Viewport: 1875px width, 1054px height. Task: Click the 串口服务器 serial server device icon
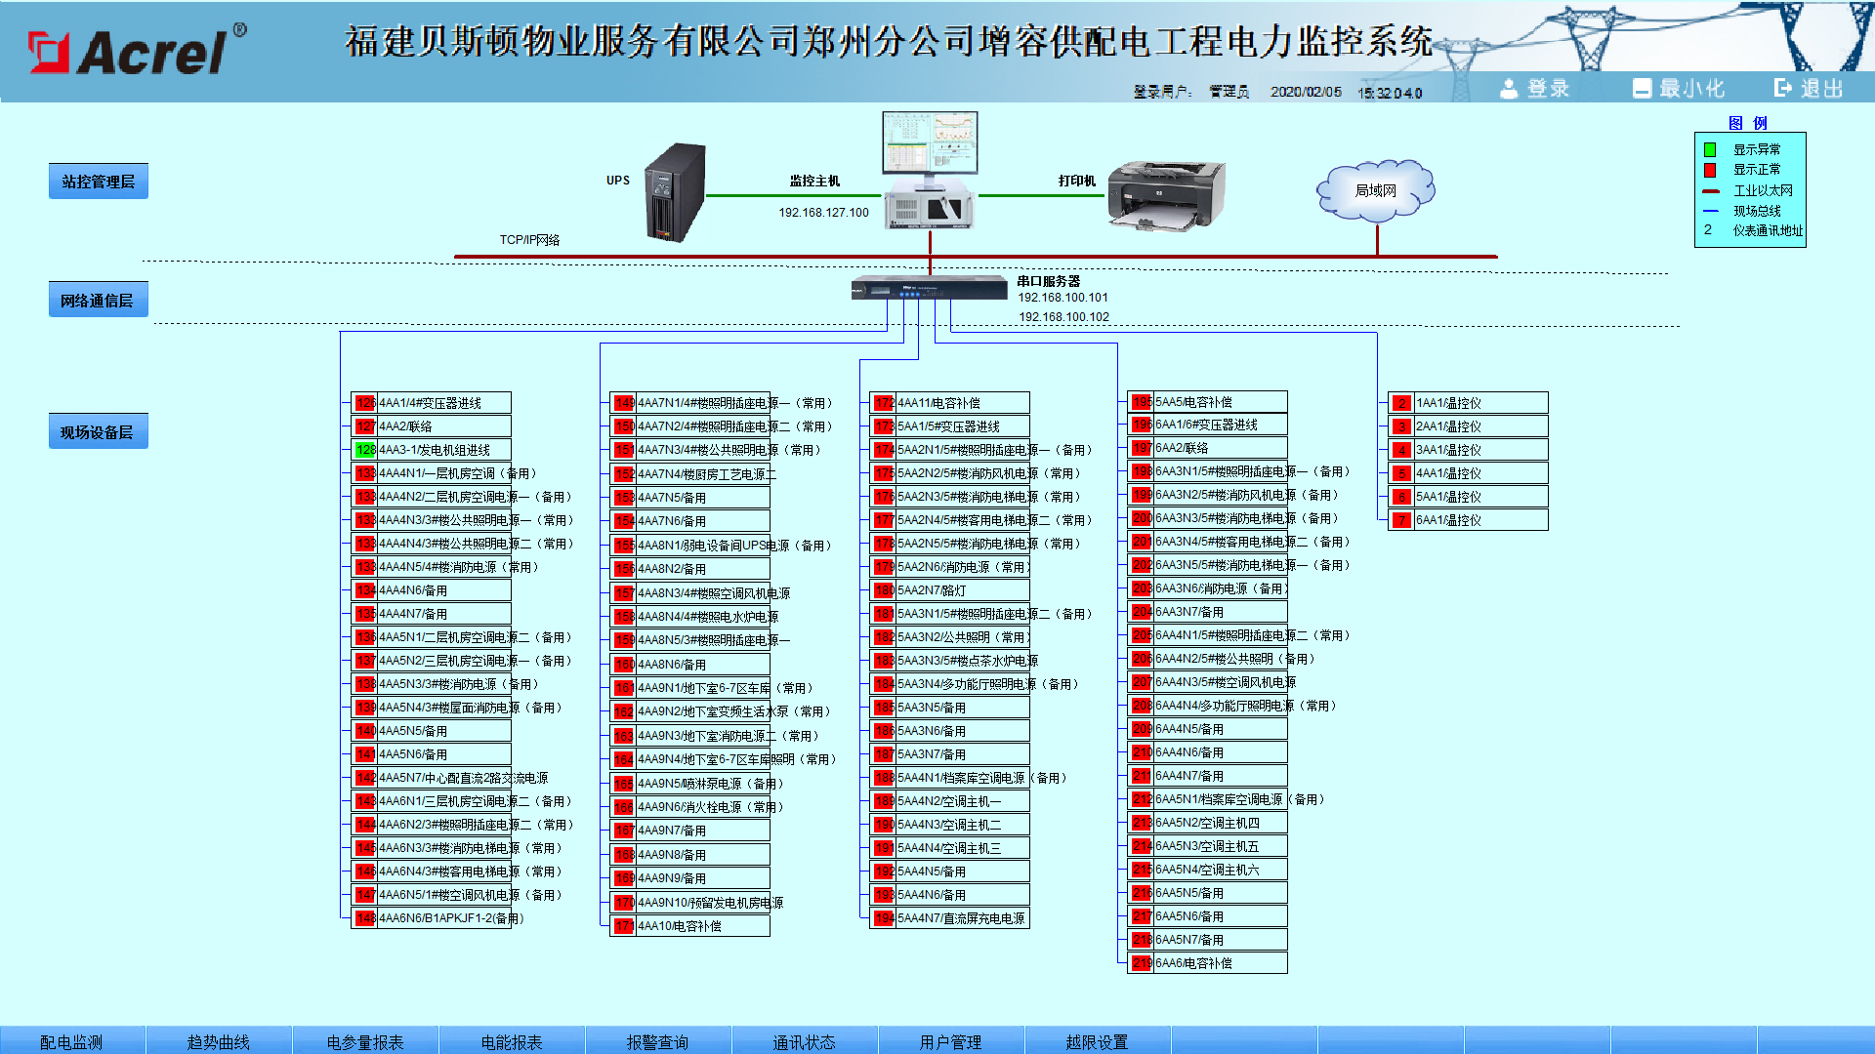[x=928, y=288]
